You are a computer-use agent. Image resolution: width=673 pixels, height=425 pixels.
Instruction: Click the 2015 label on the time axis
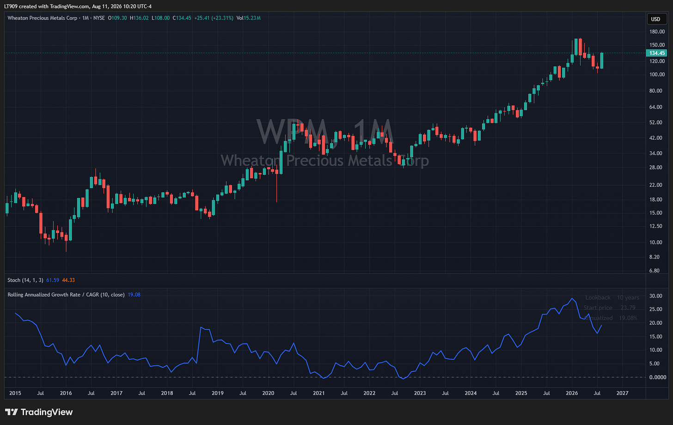click(15, 393)
